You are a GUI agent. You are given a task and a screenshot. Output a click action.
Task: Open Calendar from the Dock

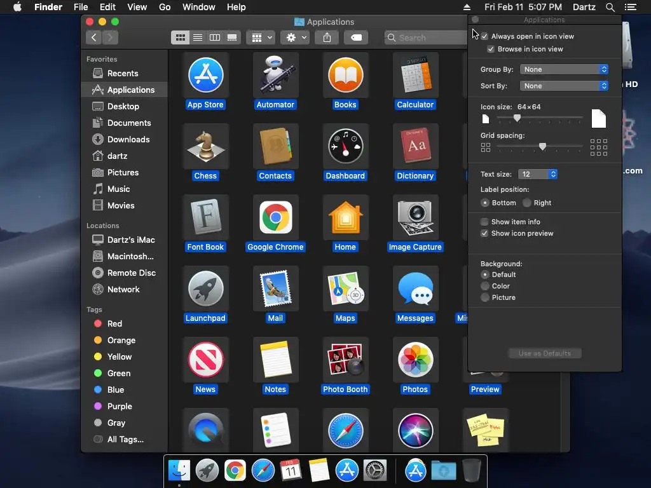point(291,471)
